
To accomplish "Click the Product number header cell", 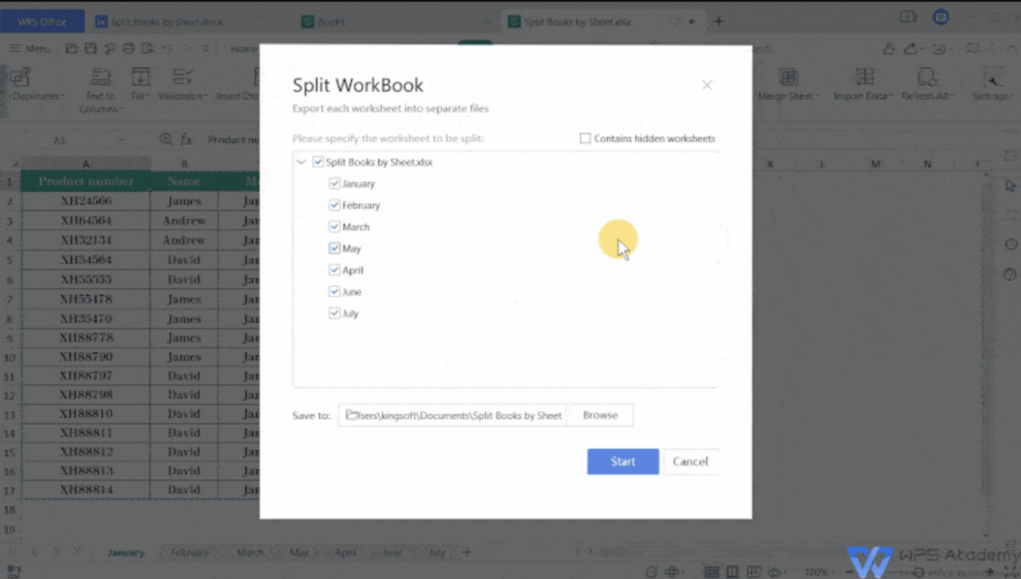I will coord(86,182).
